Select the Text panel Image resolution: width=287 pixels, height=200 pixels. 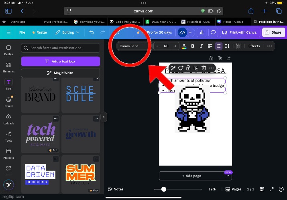tap(8, 84)
